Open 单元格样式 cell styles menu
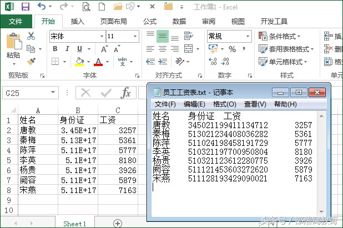This screenshot has height=228, width=343. click(283, 62)
